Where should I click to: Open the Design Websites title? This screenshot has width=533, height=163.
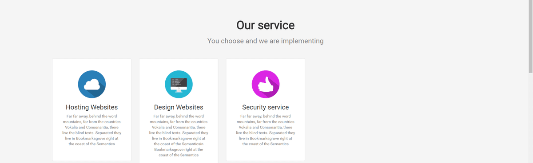click(x=179, y=107)
